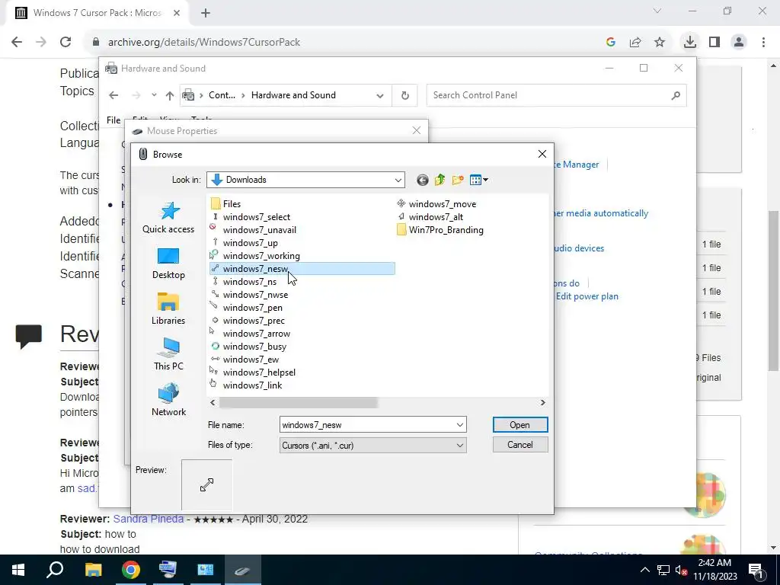Close the Browse dialog
Screen dimensions: 780x585
click(542, 154)
